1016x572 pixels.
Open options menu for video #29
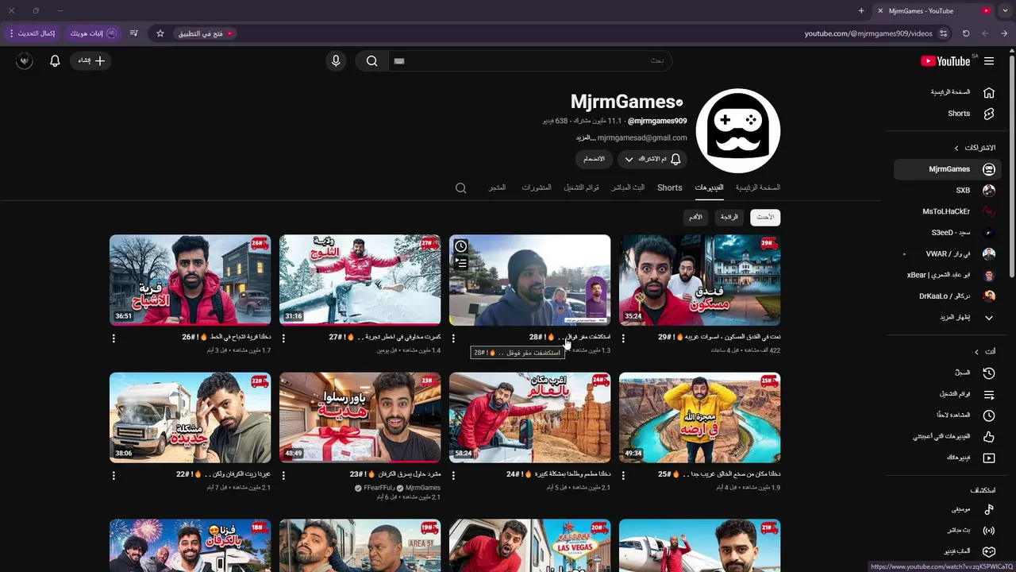(623, 338)
